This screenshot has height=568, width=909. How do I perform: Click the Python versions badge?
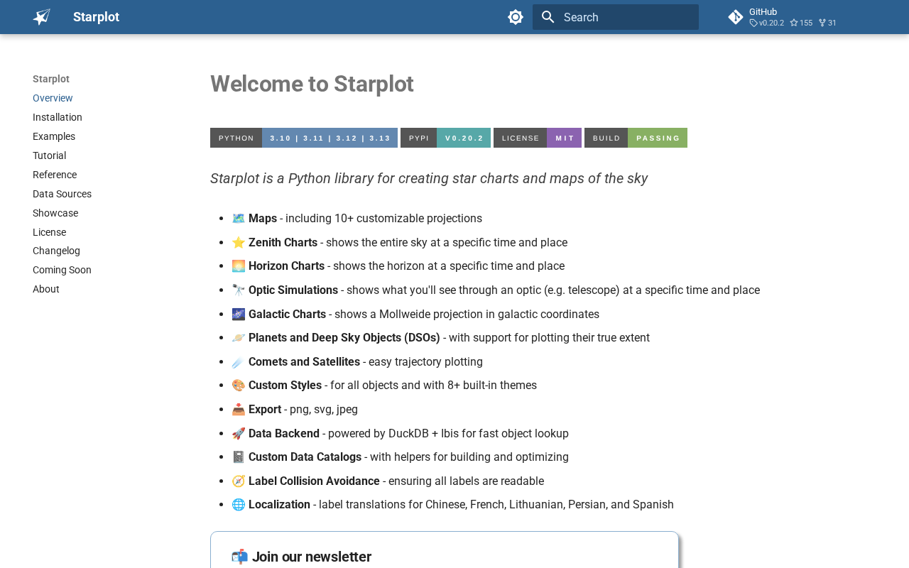(303, 138)
